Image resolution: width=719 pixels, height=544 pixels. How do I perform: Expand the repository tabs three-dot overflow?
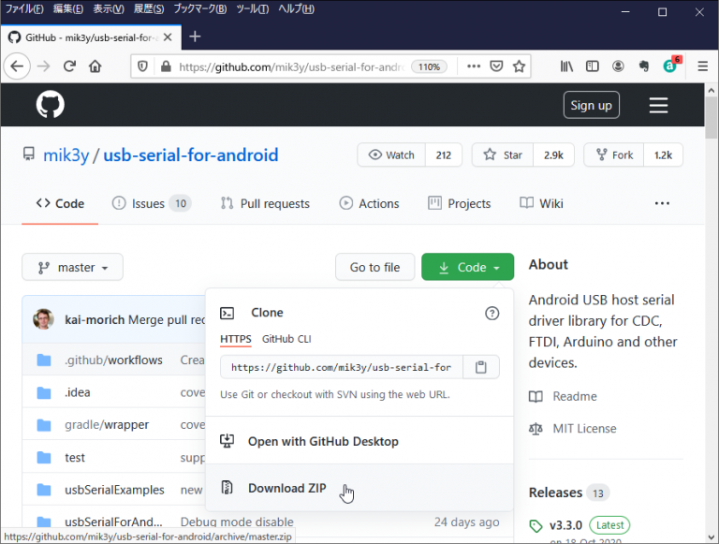pyautogui.click(x=662, y=203)
